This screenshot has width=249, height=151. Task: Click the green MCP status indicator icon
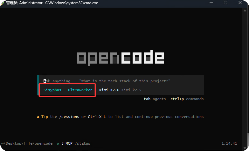click(x=58, y=144)
